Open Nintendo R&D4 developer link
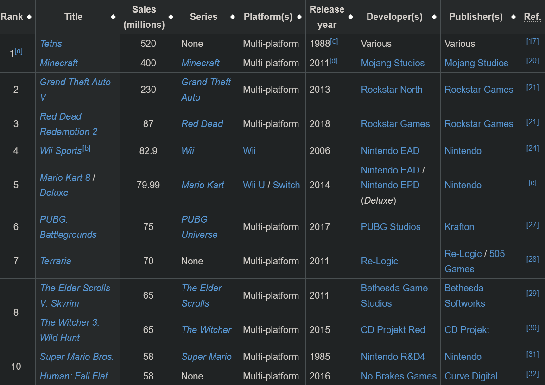Screen dimensions: 545x385 (393, 357)
